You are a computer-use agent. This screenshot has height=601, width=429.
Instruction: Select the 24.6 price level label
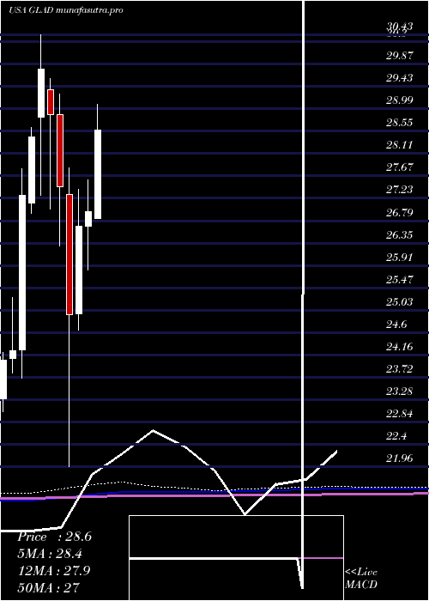(x=396, y=325)
